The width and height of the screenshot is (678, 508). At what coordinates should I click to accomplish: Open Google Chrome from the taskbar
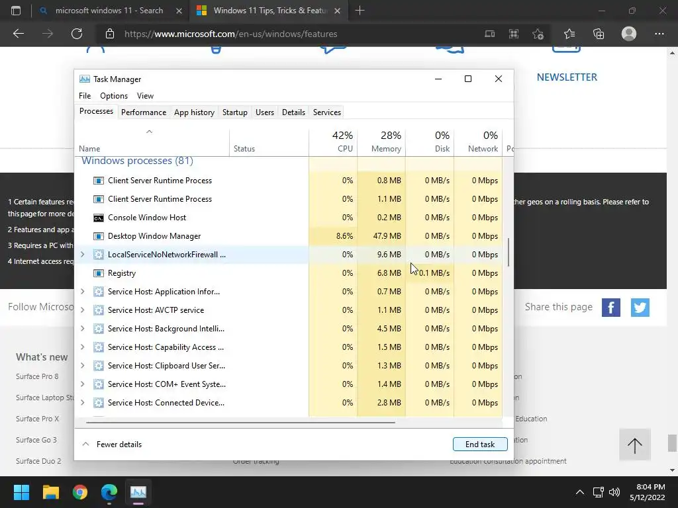pos(80,492)
